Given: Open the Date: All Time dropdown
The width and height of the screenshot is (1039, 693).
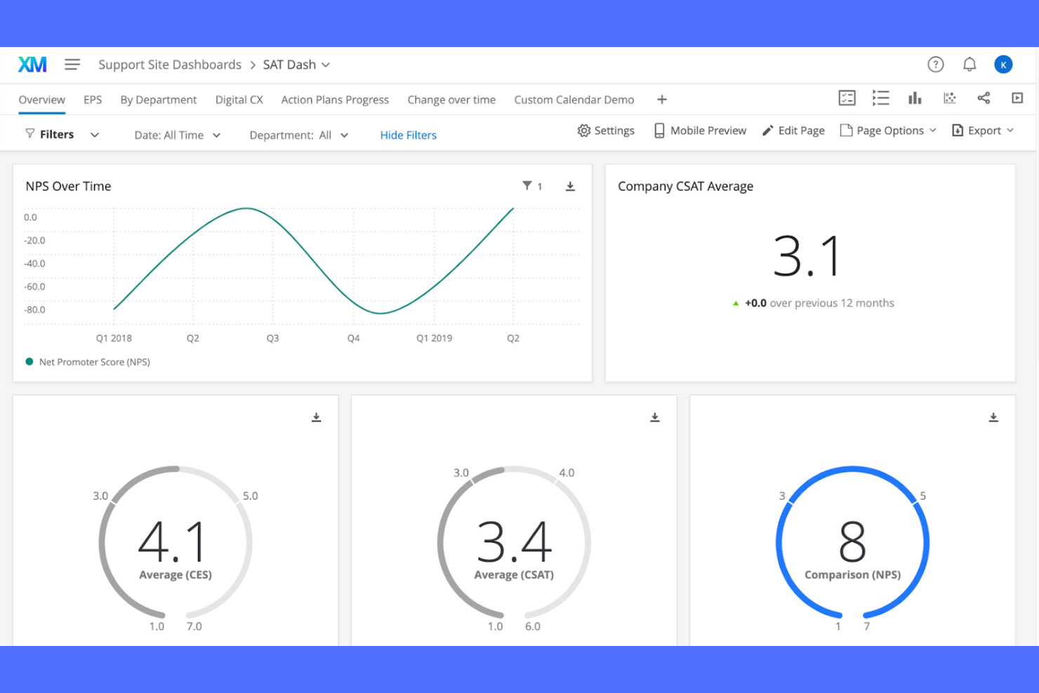Looking at the screenshot, I should pos(218,135).
